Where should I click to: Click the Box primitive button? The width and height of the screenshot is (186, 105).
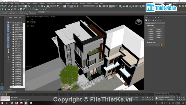151,29
